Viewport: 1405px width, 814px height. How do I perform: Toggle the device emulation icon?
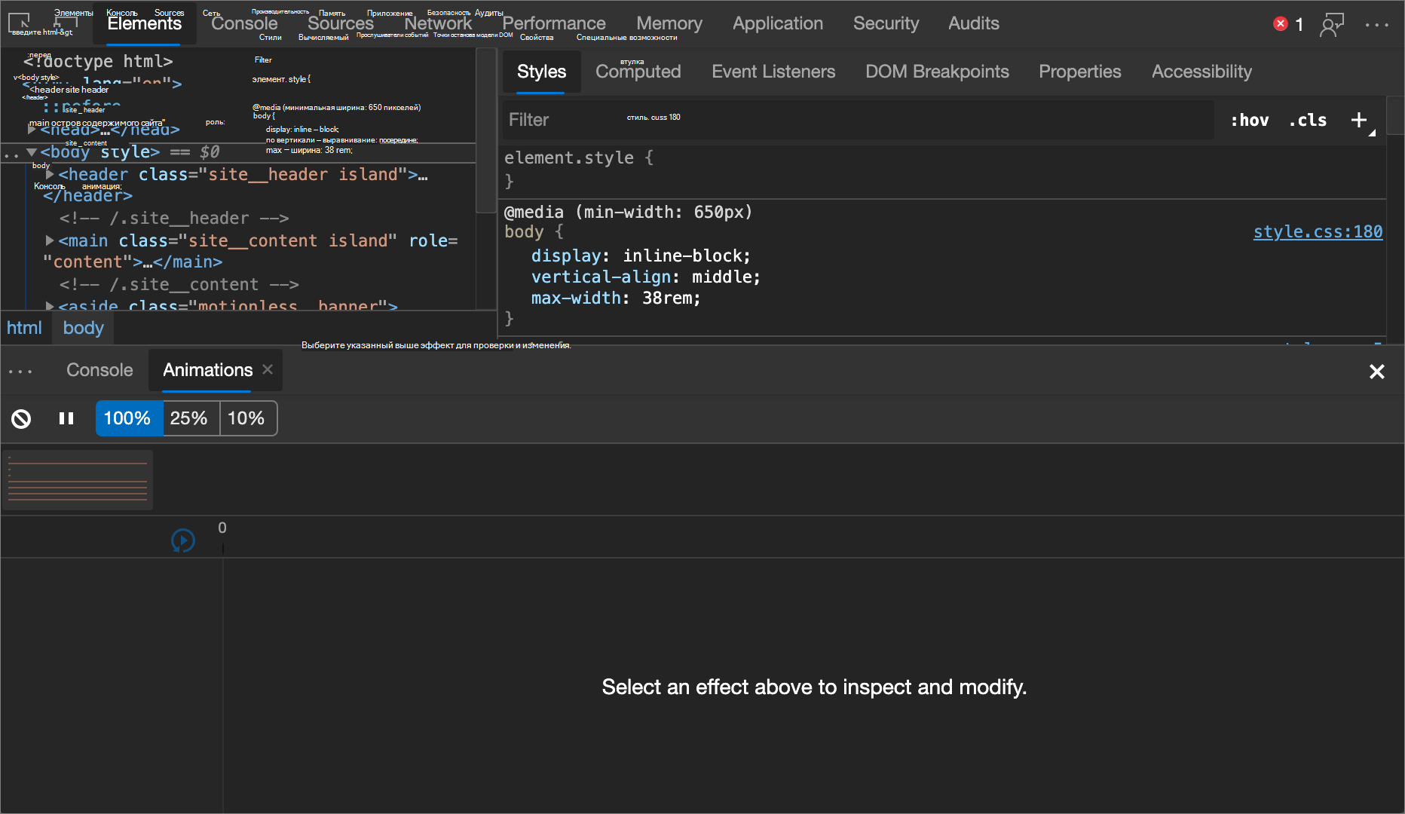(66, 23)
